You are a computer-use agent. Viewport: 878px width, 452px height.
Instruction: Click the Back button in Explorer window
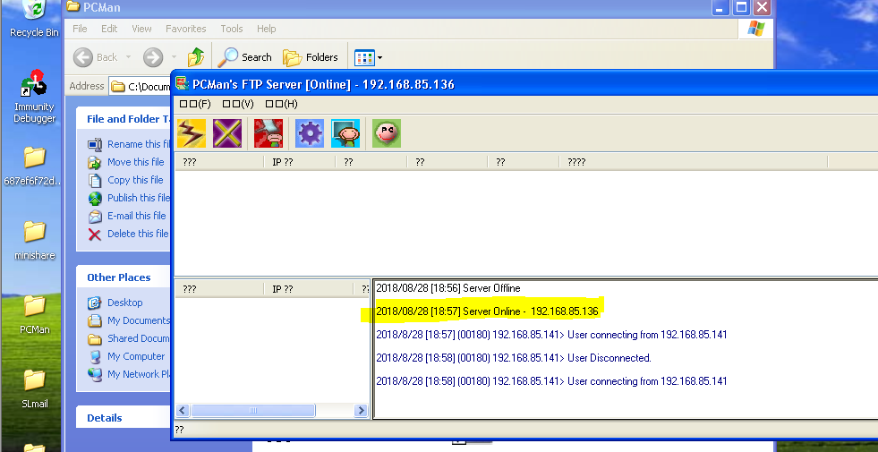(x=95, y=57)
